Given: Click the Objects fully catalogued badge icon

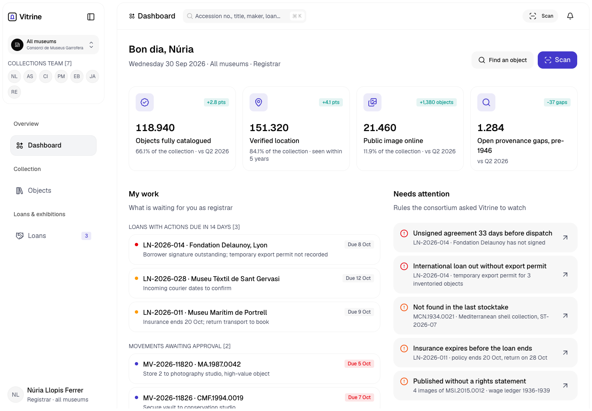Looking at the screenshot, I should (145, 102).
